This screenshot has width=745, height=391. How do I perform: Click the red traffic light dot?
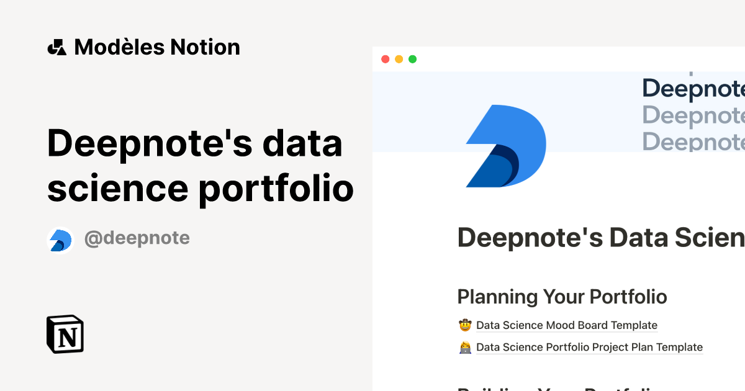[x=386, y=59]
